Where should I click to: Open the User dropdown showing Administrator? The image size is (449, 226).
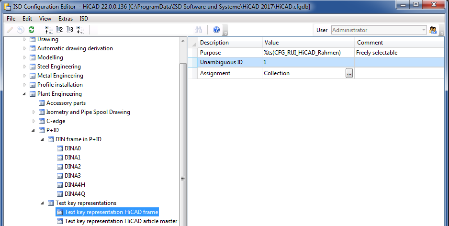click(379, 30)
